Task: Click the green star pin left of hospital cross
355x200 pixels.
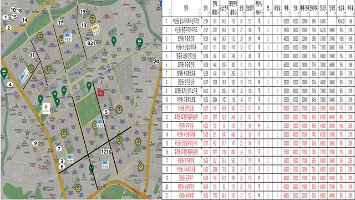Action: pos(89,86)
